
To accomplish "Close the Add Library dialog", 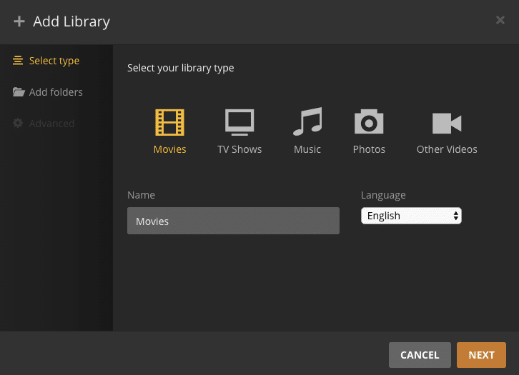I will coord(500,20).
